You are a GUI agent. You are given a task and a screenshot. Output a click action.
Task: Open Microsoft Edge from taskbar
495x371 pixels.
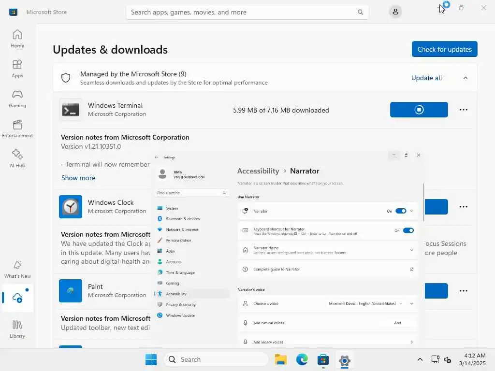pyautogui.click(x=302, y=359)
